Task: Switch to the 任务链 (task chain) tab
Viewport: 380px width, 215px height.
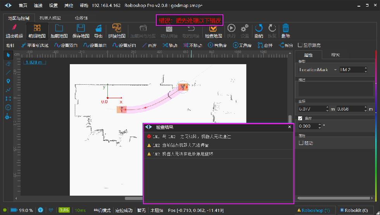Action: click(x=81, y=18)
